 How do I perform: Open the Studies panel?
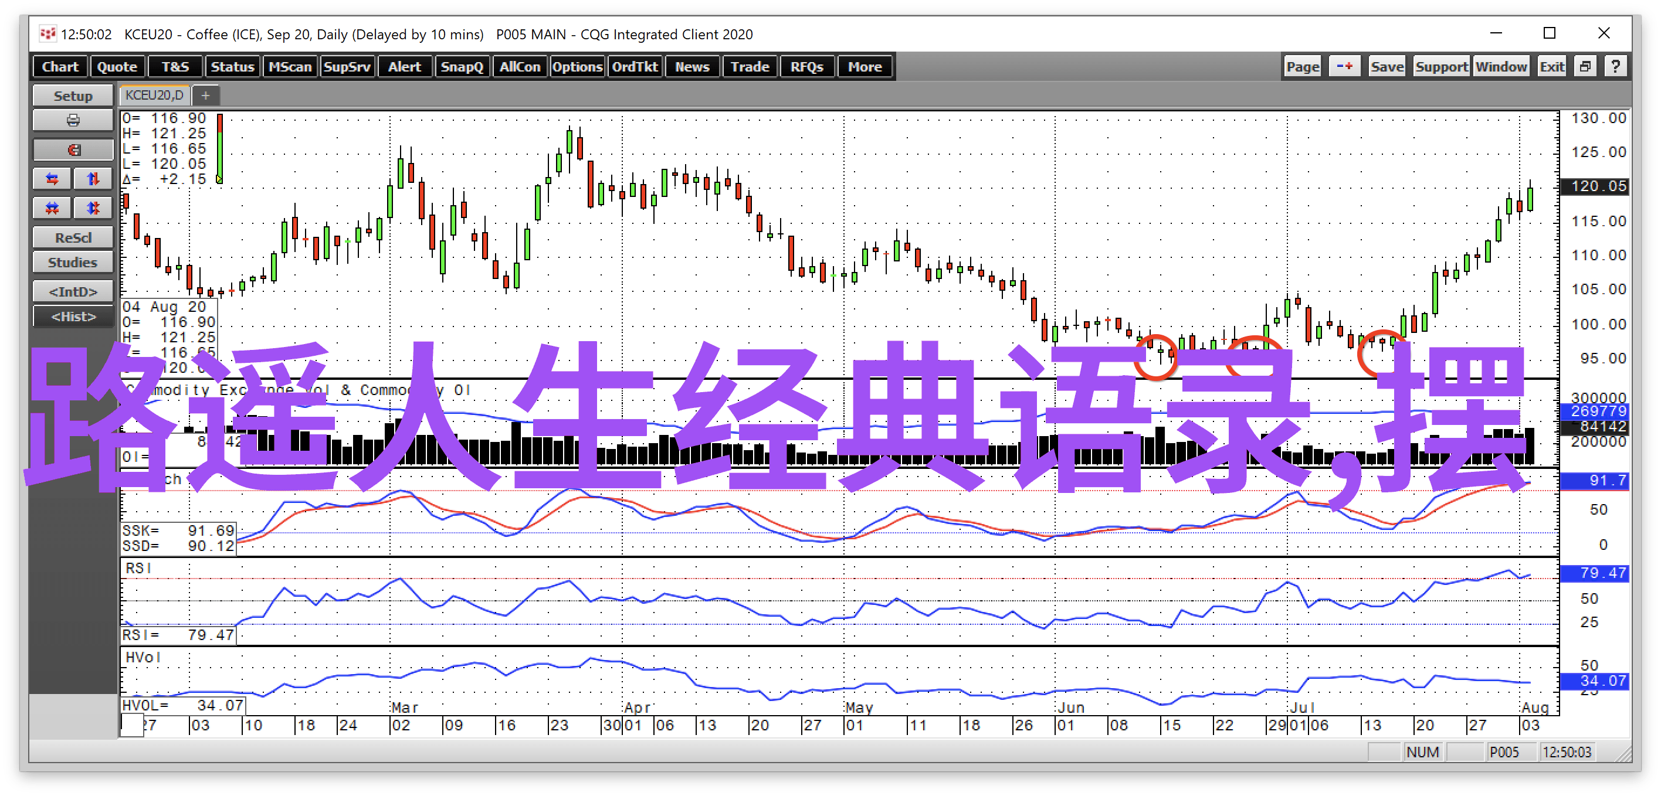click(x=73, y=263)
